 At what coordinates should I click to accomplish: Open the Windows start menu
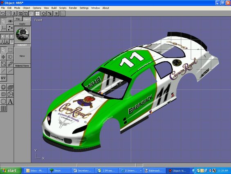coord(10,171)
